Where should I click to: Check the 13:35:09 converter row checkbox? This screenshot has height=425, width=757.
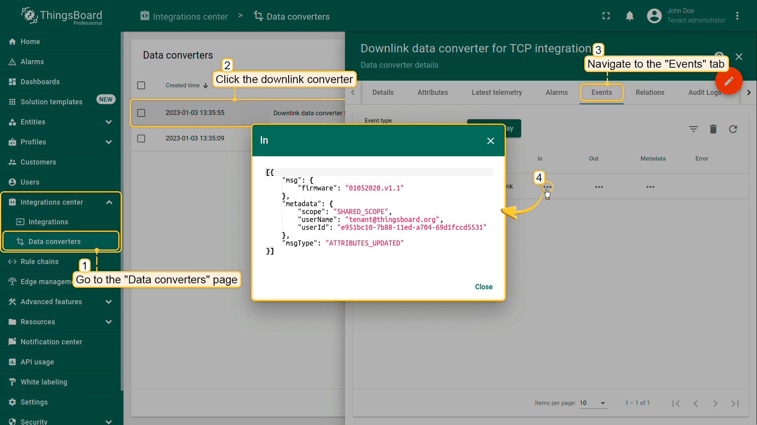point(141,139)
